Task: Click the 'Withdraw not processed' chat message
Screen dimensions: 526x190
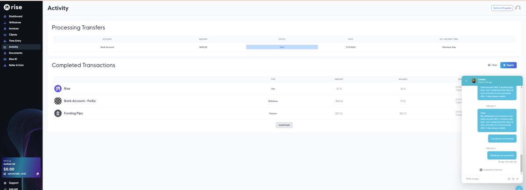Action: (502, 155)
